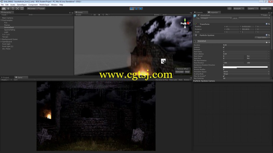The image size is (273, 153).
Task: Open the Shaded draw mode dropdown
Action: click(x=84, y=15)
